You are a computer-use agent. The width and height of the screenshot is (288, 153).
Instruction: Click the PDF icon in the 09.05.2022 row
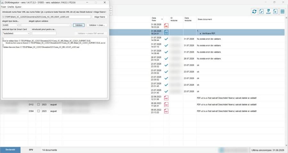tap(166, 111)
